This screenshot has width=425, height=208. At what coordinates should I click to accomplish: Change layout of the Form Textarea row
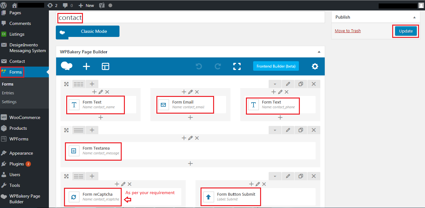pyautogui.click(x=79, y=130)
